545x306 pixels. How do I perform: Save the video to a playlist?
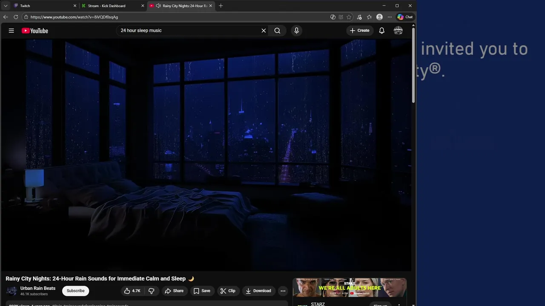pos(202,291)
